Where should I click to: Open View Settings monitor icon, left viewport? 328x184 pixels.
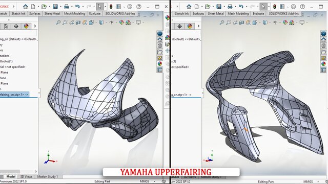pyautogui.click(x=138, y=22)
